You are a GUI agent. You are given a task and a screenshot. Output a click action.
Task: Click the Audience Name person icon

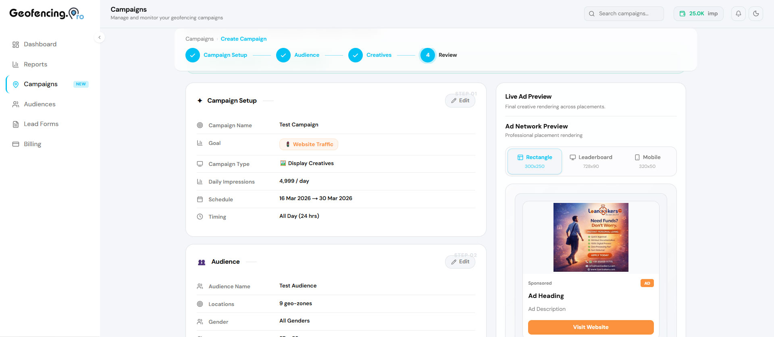(200, 286)
